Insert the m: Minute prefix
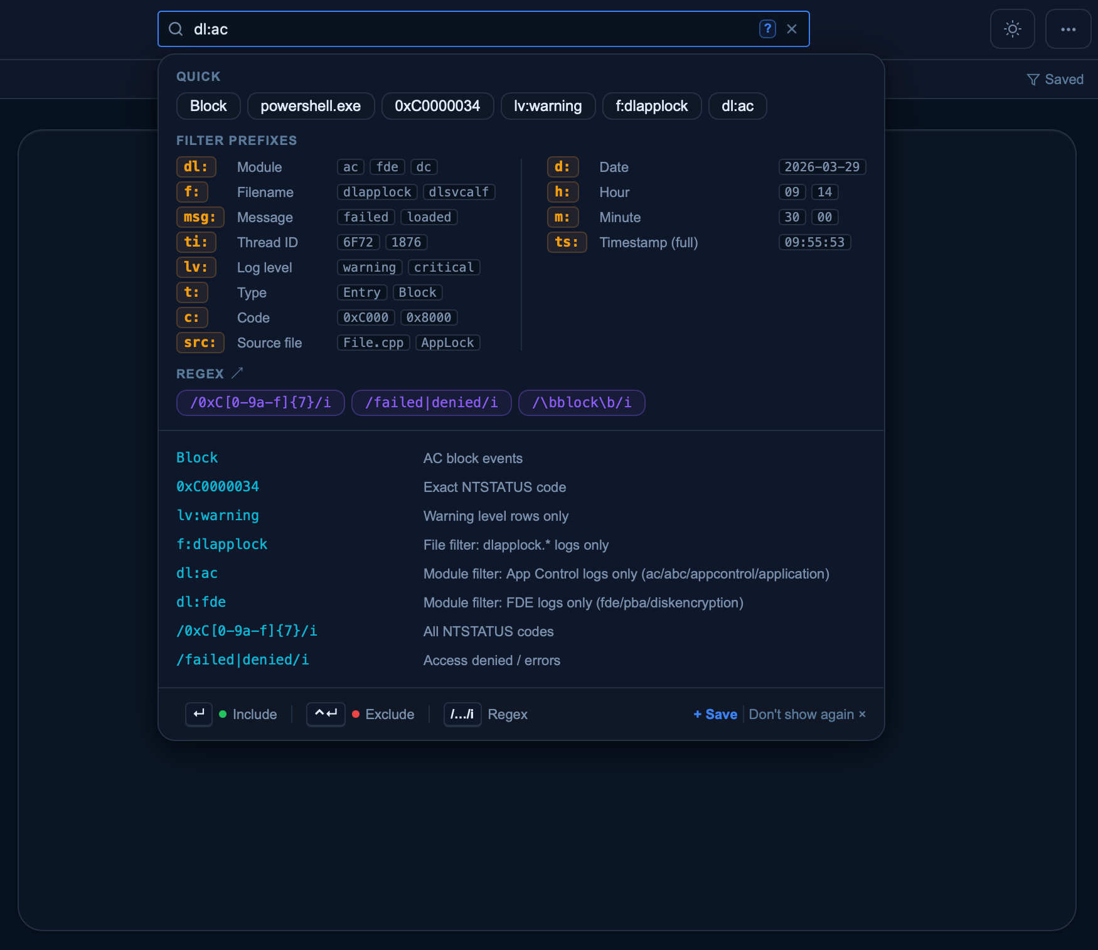1098x950 pixels. tap(563, 217)
